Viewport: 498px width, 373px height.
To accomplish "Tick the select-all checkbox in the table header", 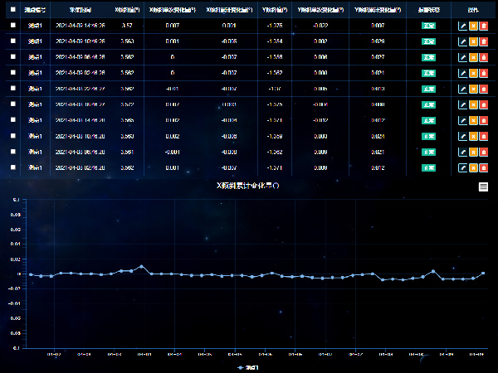I will tap(12, 8).
